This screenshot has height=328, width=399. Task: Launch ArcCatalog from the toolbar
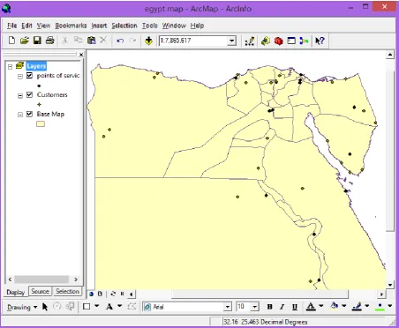[x=266, y=41]
